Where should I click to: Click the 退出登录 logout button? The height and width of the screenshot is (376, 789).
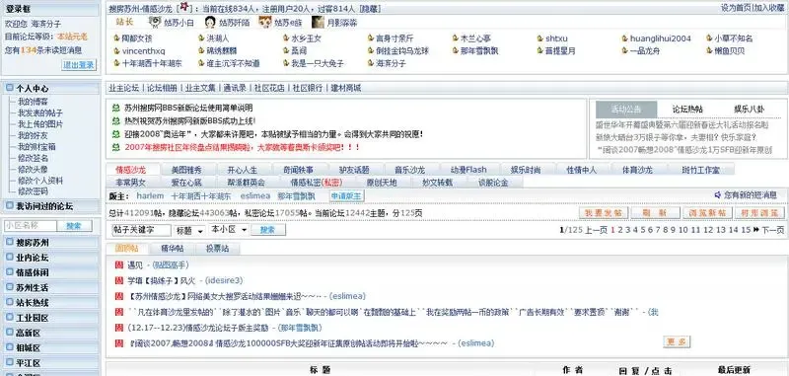(x=79, y=65)
